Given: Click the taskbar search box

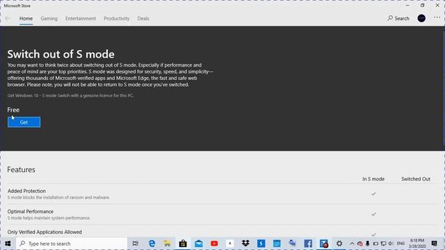Looking at the screenshot, I should click(72, 244).
